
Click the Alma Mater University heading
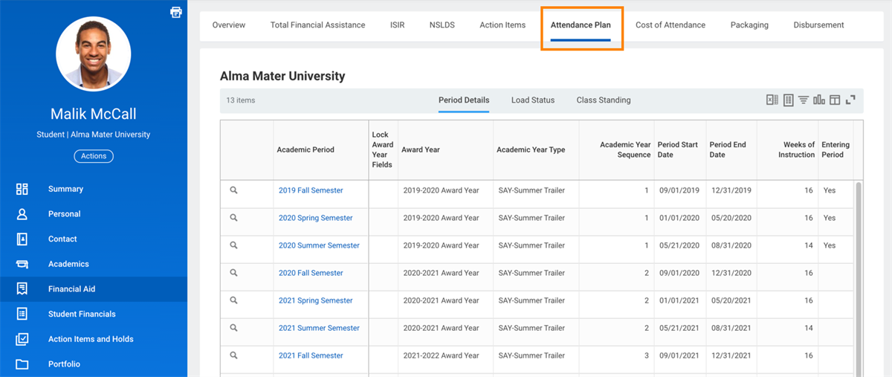tap(282, 76)
